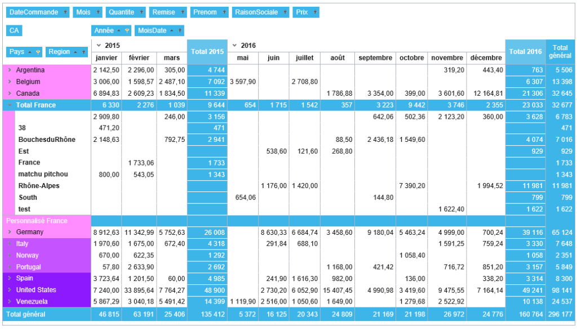
Task: Open the filter icon on Mois field
Action: [98, 12]
